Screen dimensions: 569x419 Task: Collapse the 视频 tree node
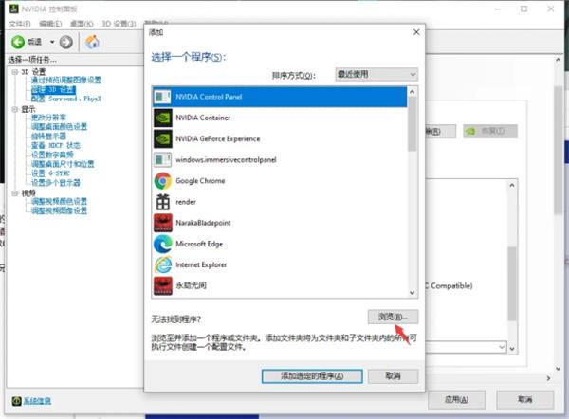(x=15, y=193)
